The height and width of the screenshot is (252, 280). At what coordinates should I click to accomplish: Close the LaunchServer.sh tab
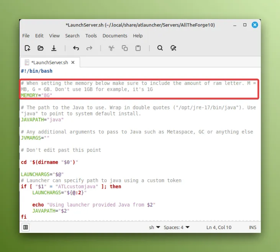73,62
